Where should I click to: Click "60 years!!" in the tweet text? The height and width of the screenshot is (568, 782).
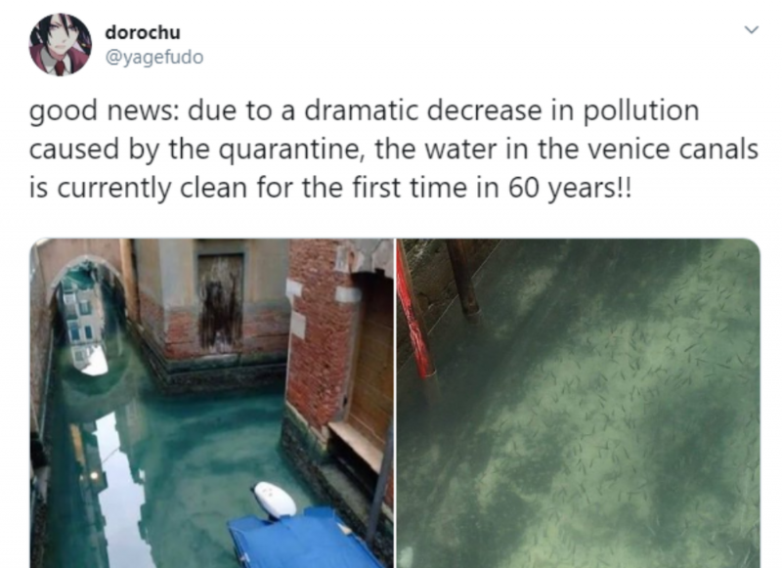(570, 189)
